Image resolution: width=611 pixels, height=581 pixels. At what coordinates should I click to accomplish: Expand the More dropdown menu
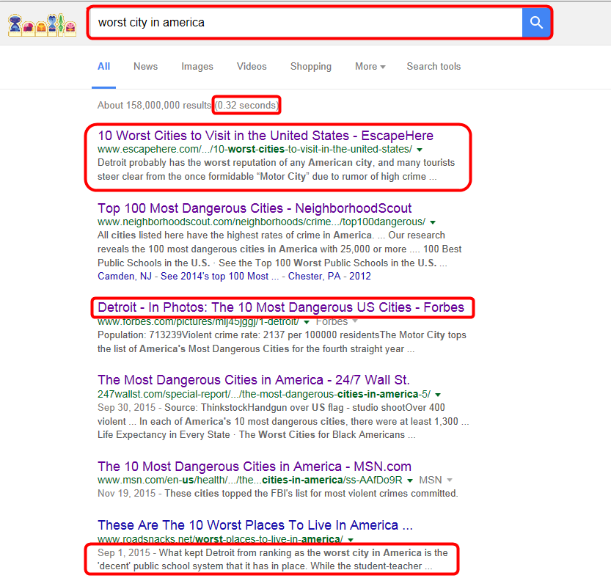370,66
